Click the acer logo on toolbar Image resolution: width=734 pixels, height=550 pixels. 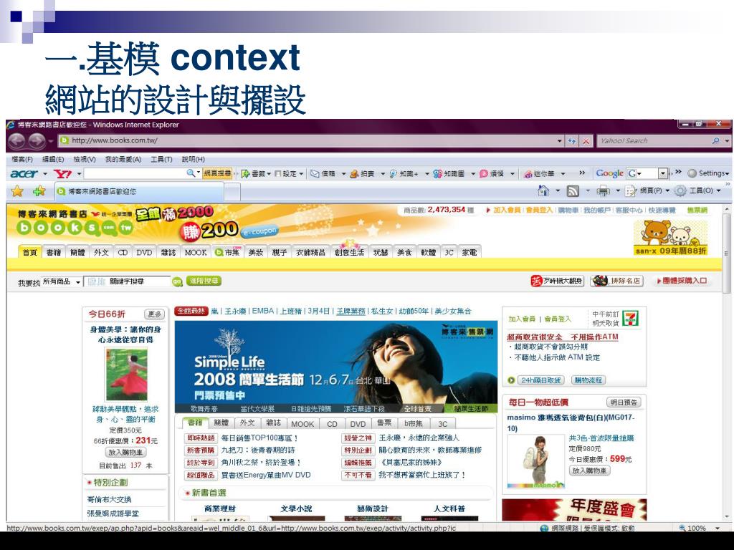tap(24, 173)
